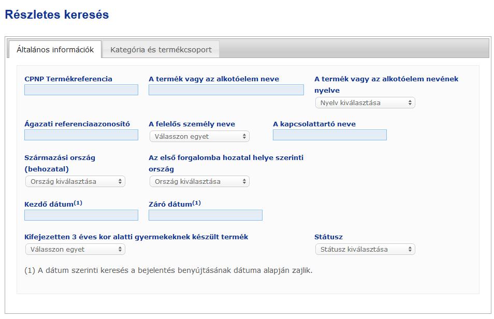
Task: Expand the first market placement country dropdown
Action: coord(199,182)
